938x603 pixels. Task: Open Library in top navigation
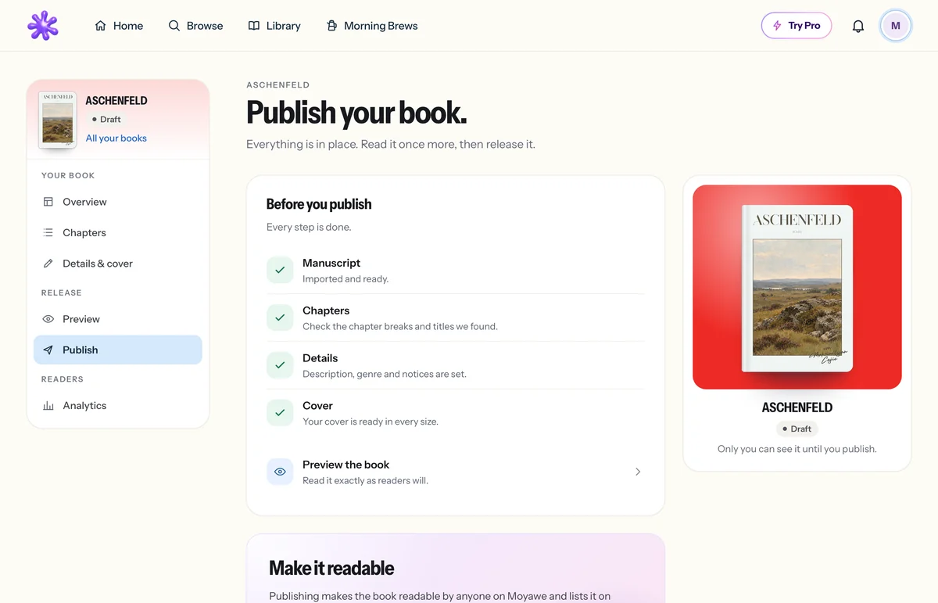tap(274, 26)
